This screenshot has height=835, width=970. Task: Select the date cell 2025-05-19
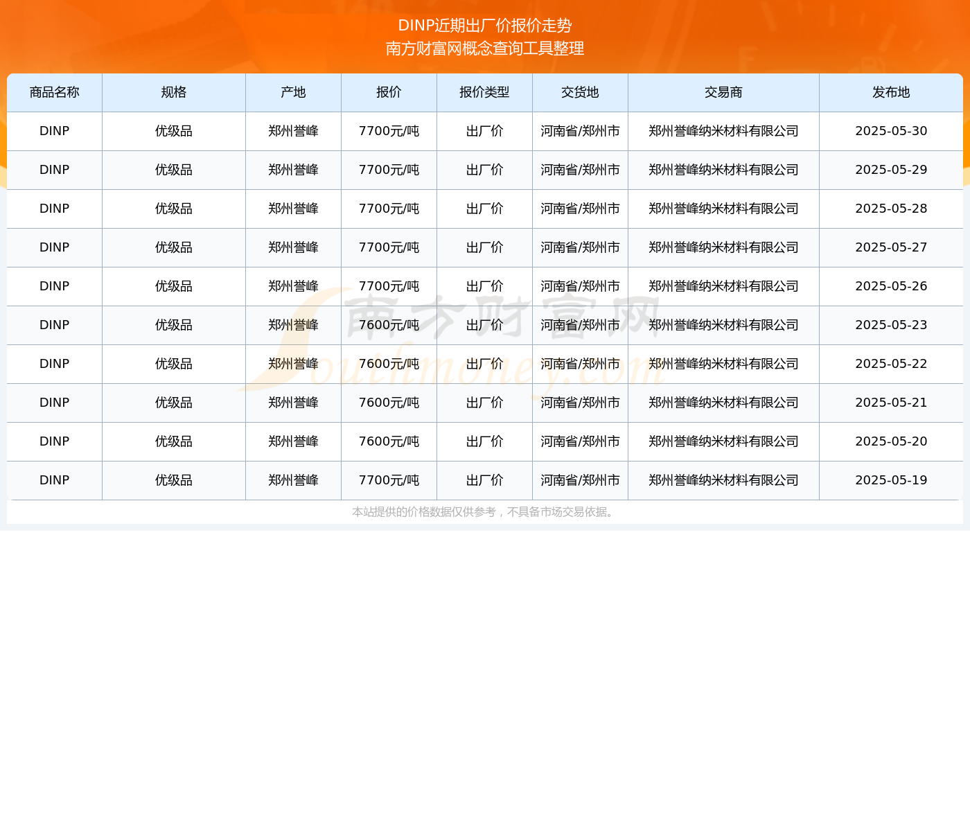tap(891, 480)
